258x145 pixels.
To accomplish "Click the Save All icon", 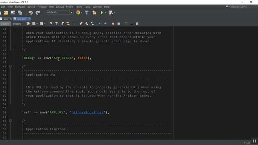I will tap(20, 12).
